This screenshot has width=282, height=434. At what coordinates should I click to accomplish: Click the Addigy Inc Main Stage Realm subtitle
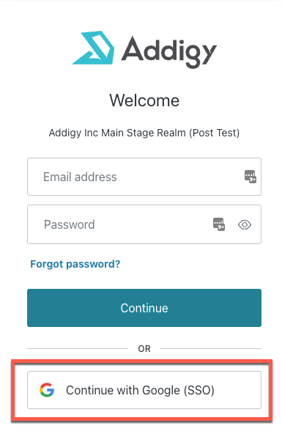pyautogui.click(x=144, y=133)
